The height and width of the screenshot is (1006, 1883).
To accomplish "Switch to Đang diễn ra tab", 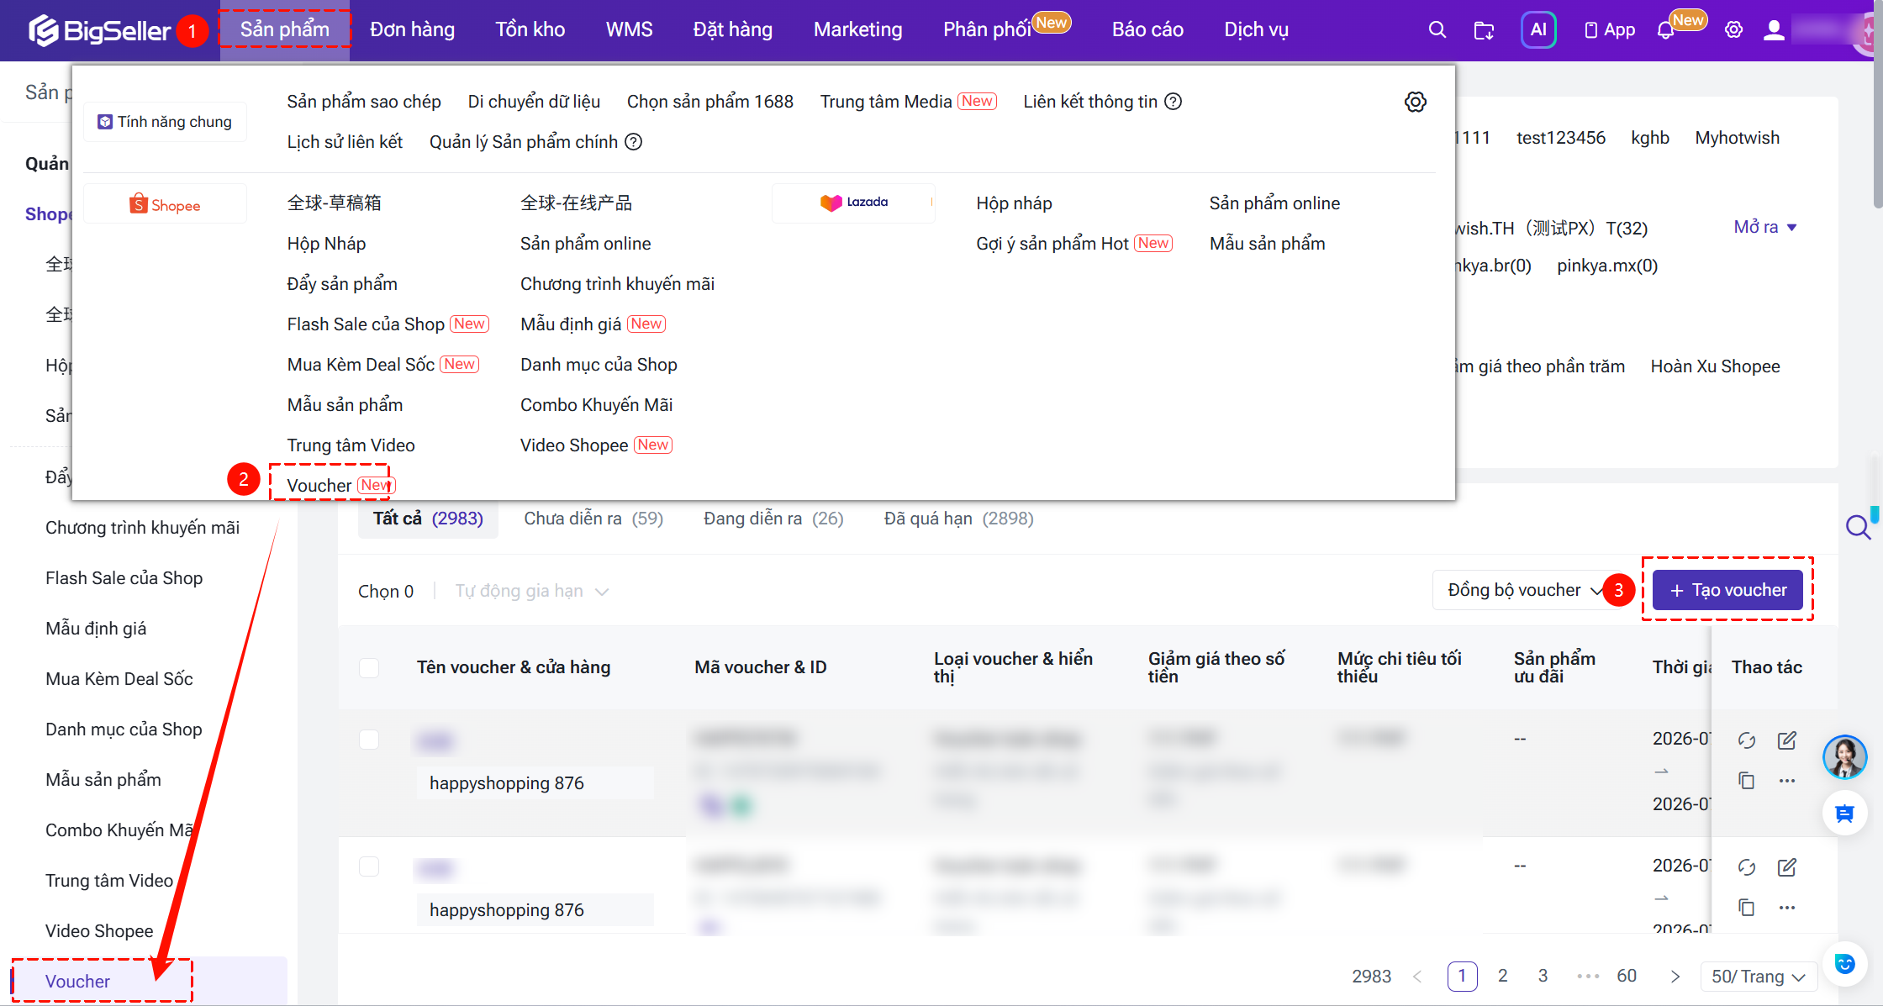I will coord(773,519).
